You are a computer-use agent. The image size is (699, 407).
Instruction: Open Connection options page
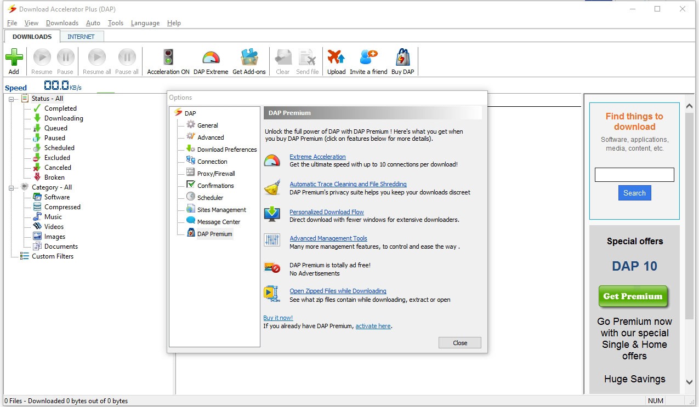click(x=212, y=162)
